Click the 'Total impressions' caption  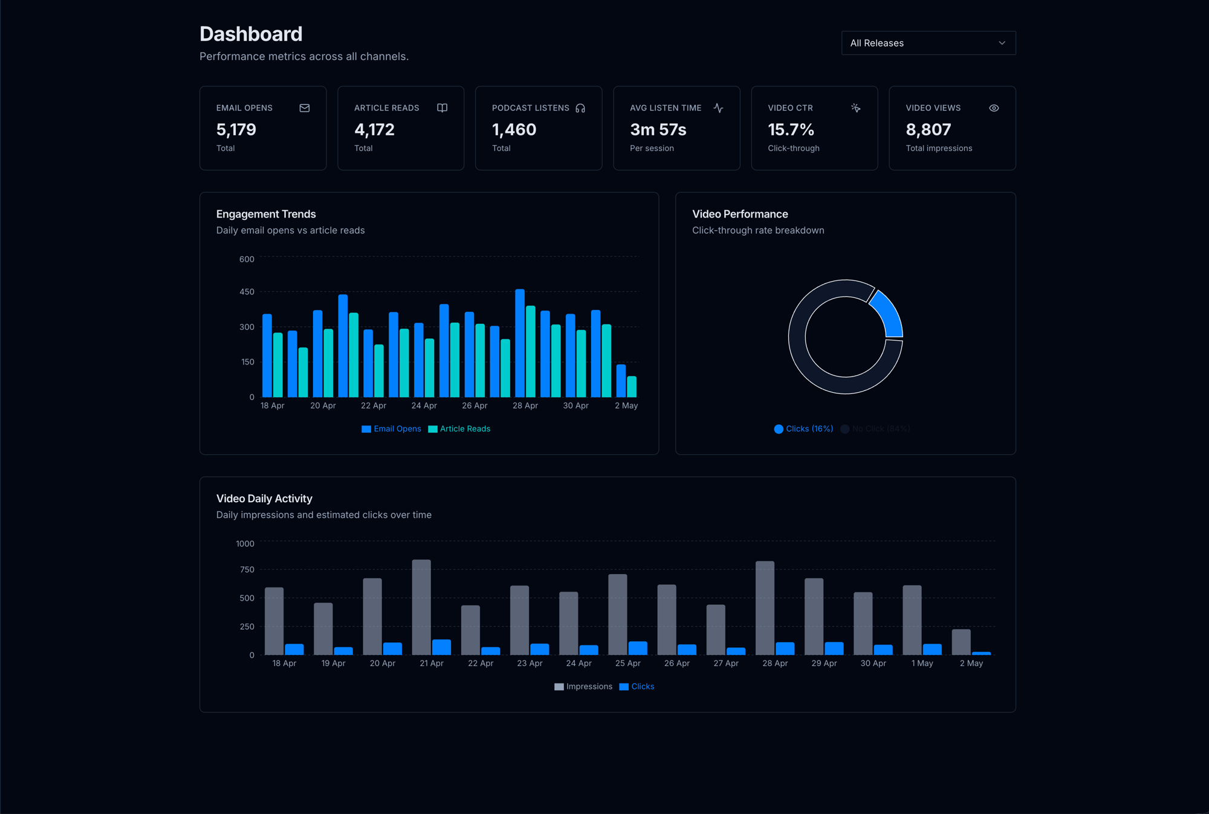click(x=939, y=148)
